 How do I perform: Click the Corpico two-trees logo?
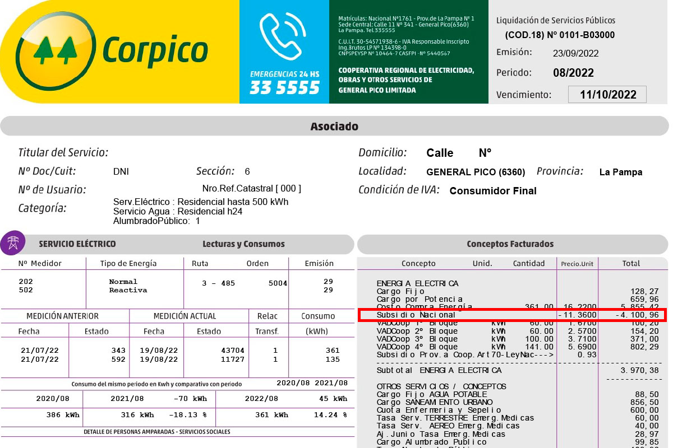pos(55,52)
